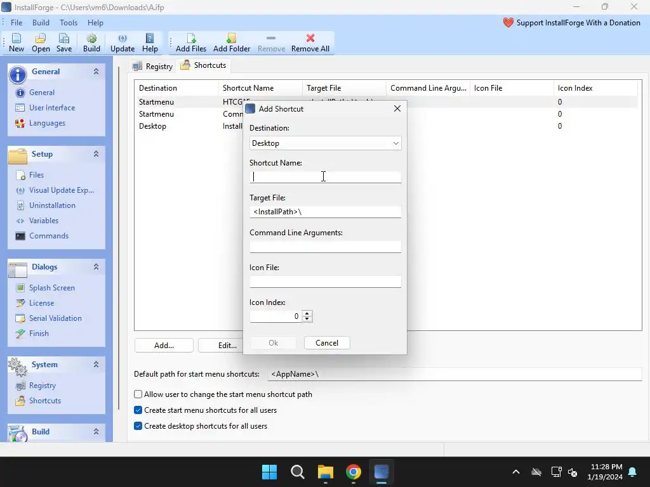Open the General page in the sidebar
650x487 pixels.
[41, 93]
